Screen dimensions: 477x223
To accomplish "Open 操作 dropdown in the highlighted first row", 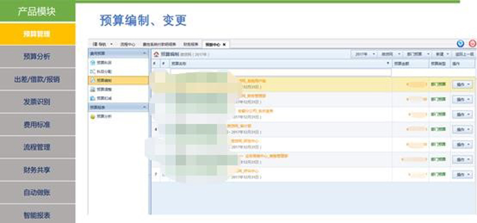I will pyautogui.click(x=462, y=85).
